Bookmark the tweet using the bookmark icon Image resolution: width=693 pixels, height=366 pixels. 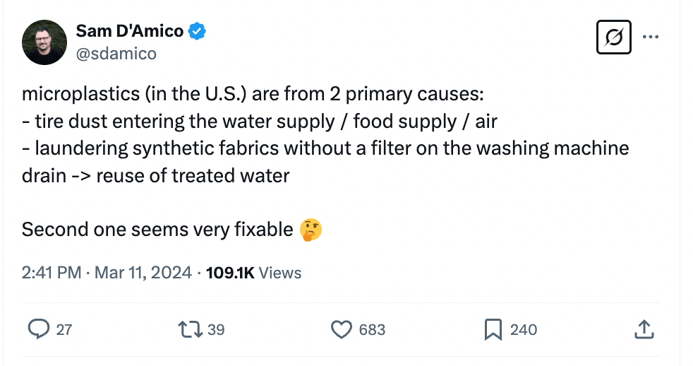pos(493,329)
